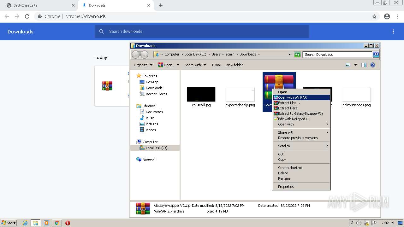Viewport: 404px width, 227px height.
Task: Click the E-mail toolbar button
Action: pos(217,65)
